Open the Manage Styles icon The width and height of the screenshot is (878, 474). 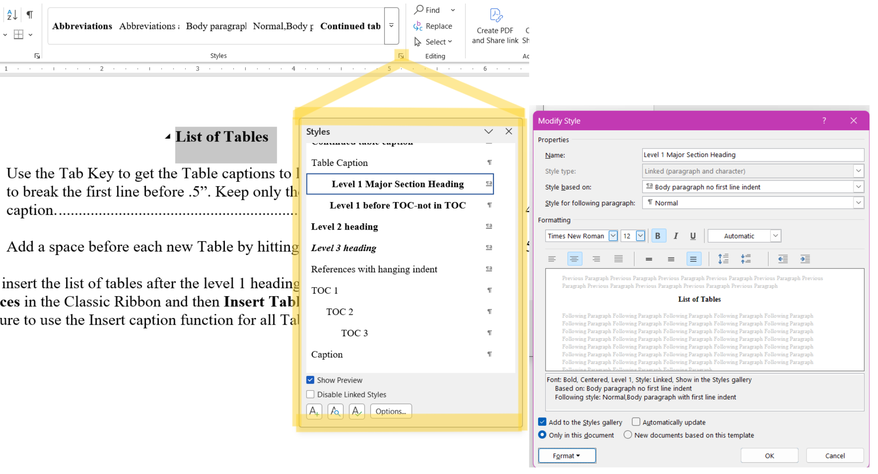coord(357,411)
